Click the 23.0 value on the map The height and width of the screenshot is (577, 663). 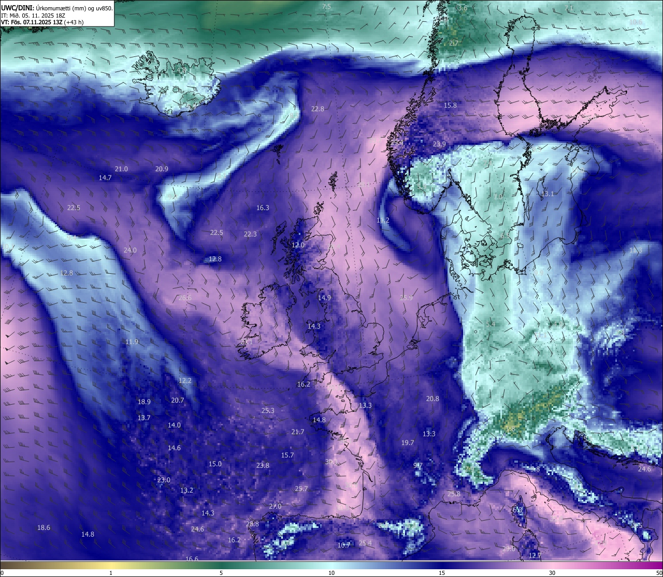point(164,480)
